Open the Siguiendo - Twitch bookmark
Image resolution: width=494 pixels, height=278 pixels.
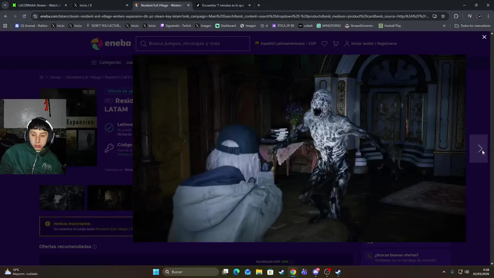pyautogui.click(x=176, y=26)
